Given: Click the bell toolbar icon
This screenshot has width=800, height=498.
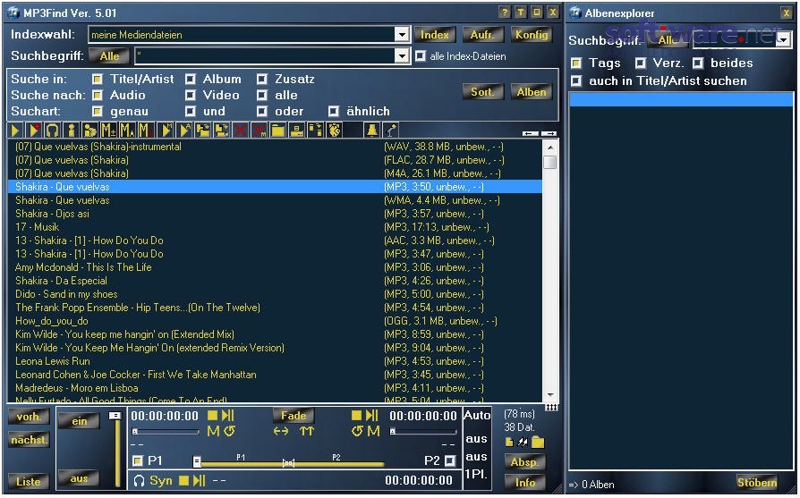Looking at the screenshot, I should 372,131.
